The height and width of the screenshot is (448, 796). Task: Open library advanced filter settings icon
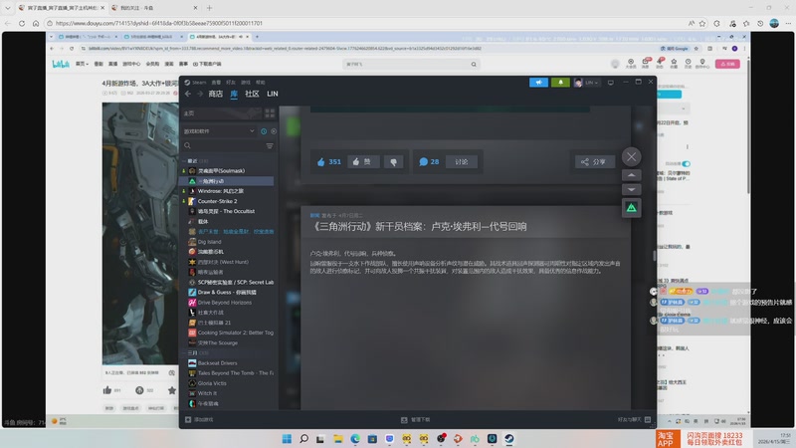click(x=270, y=146)
